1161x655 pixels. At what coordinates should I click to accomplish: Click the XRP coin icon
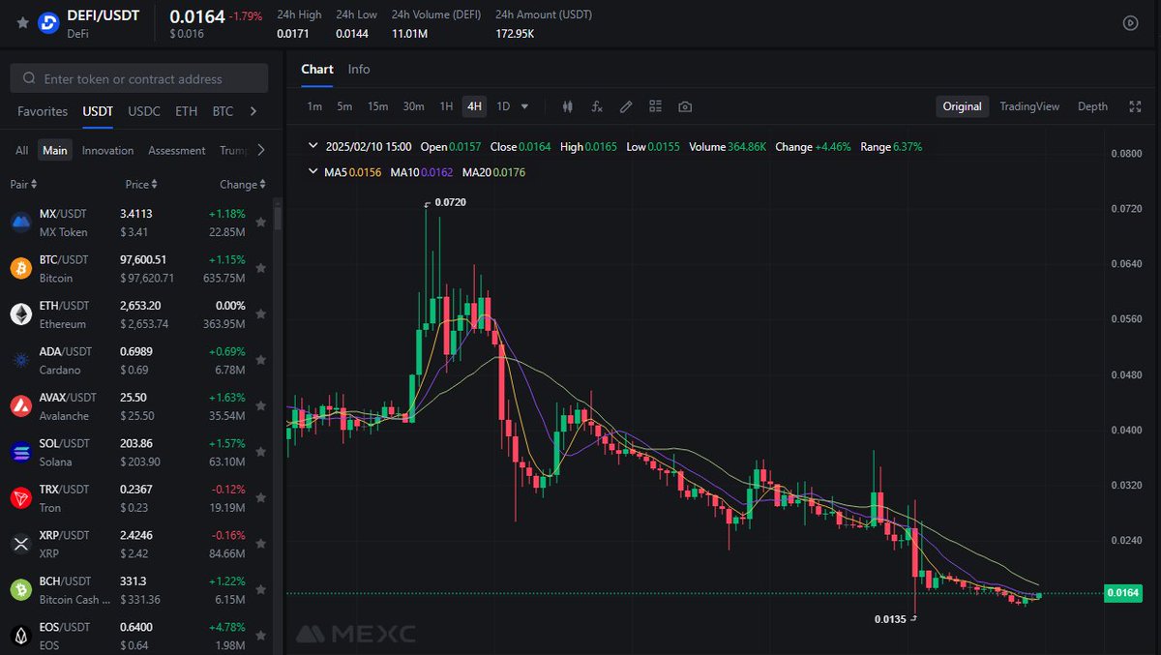[x=21, y=544]
